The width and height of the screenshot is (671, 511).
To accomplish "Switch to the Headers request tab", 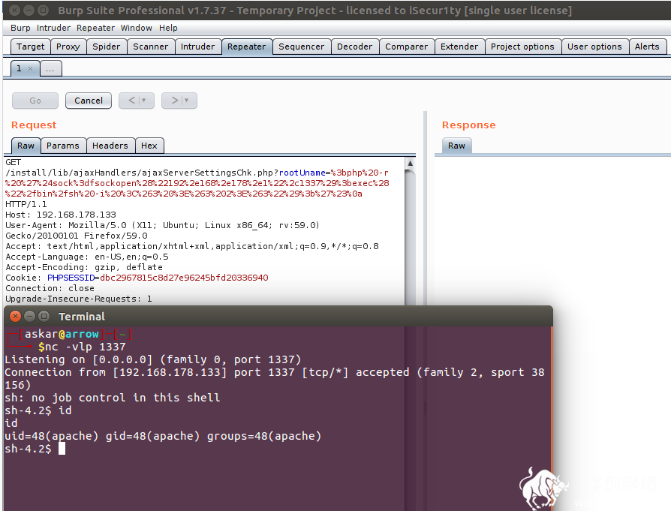I will (x=110, y=146).
